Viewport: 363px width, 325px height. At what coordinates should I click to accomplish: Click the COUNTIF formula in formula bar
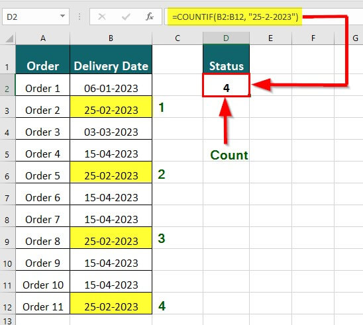235,17
